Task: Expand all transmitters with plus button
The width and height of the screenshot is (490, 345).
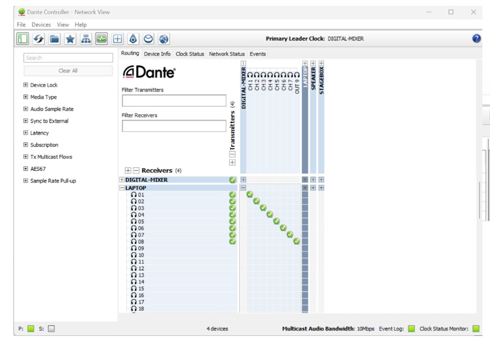Action: [232, 162]
